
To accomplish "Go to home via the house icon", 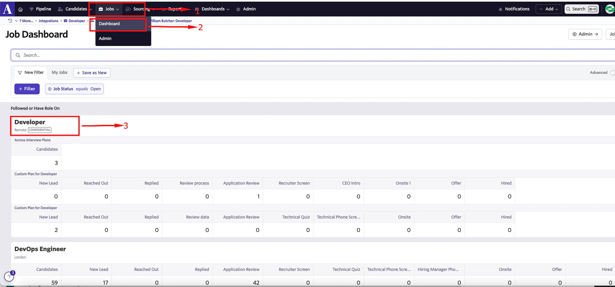I will [20, 9].
